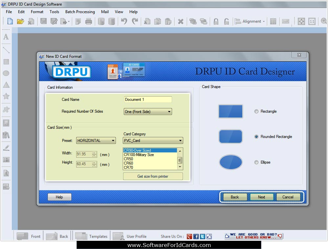Open file using the folder icon
328x249 pixels.
click(x=20, y=21)
